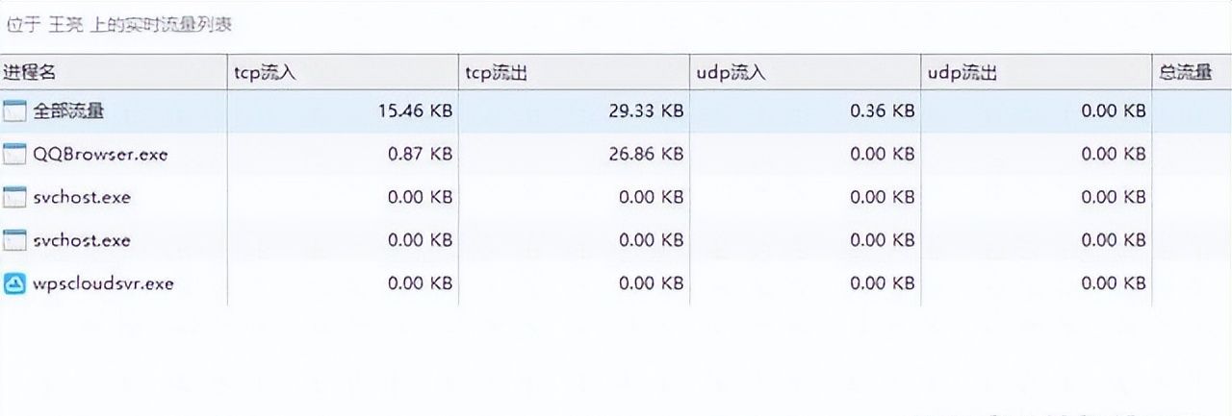This screenshot has width=1232, height=416.
Task: Click the 15.46 KB tcp inflow value
Action: click(416, 110)
